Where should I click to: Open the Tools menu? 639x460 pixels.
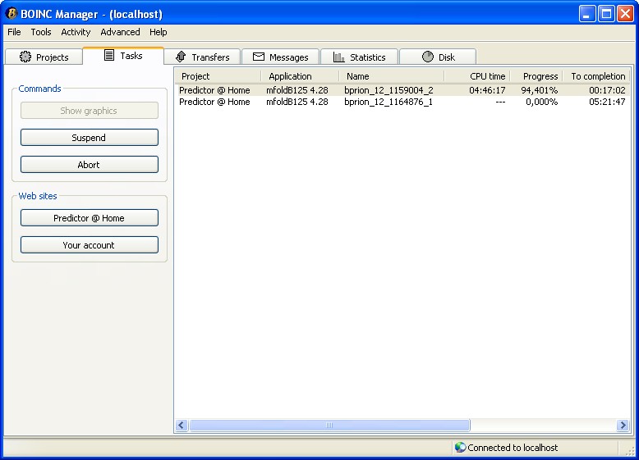pyautogui.click(x=41, y=32)
